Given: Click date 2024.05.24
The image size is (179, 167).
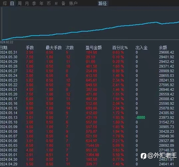Looking at the screenshot, I should 9,76.
